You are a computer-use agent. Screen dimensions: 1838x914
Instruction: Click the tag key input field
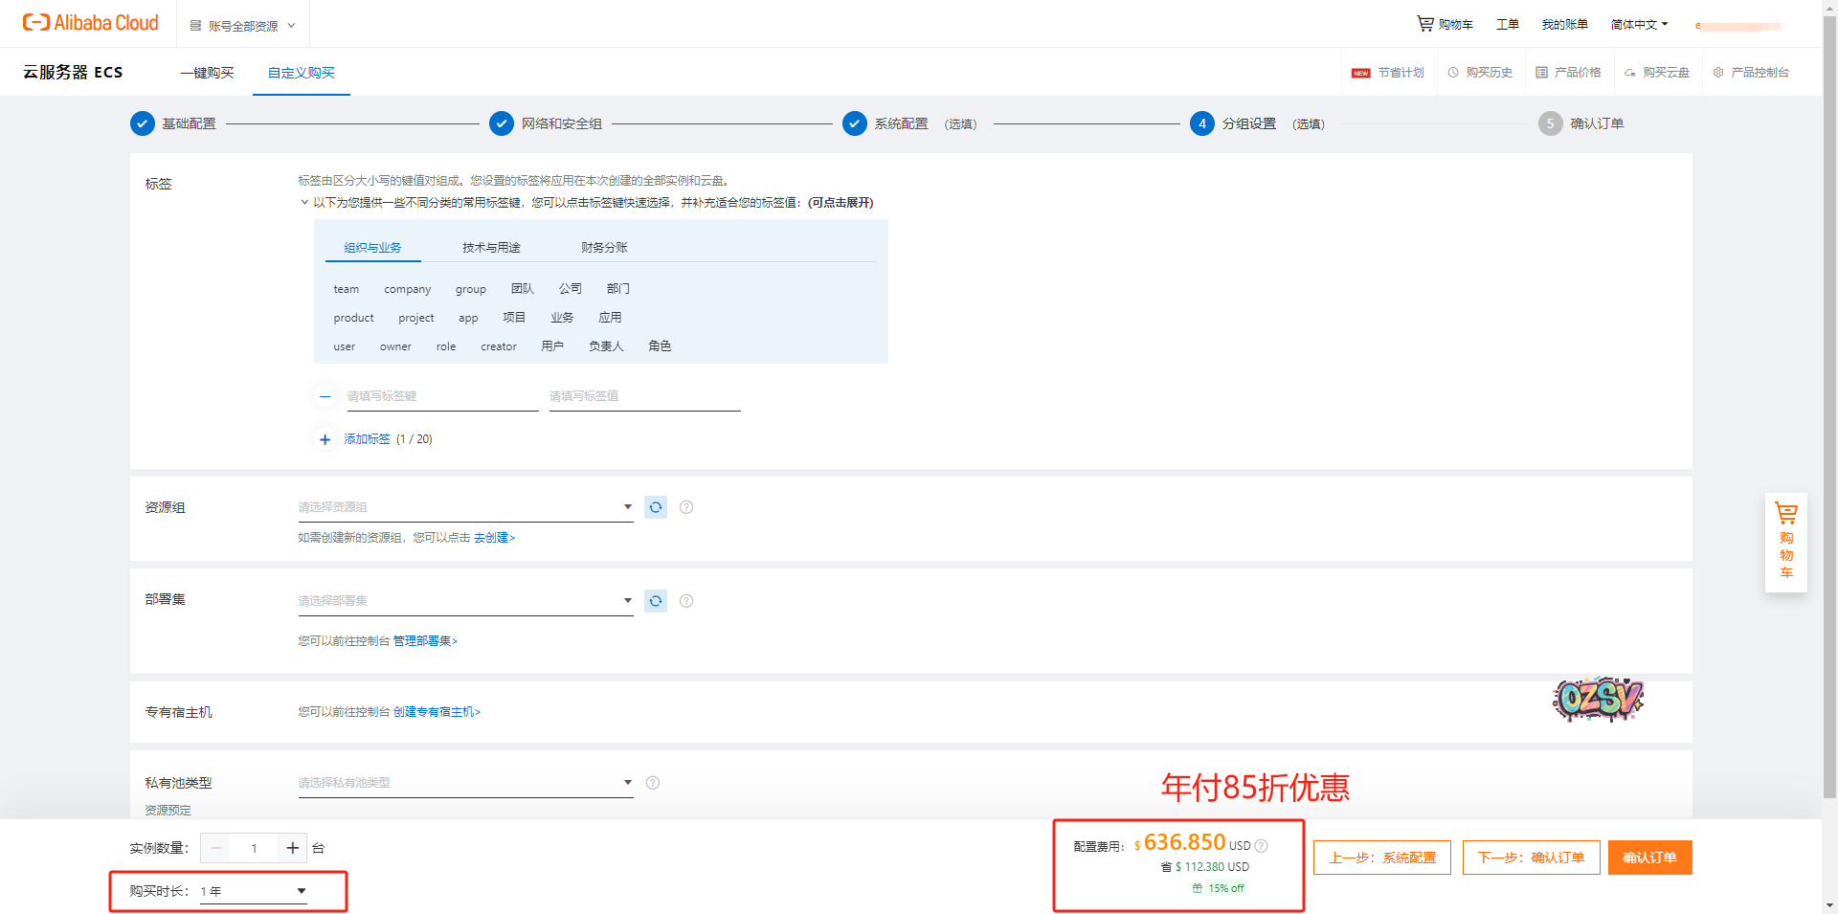442,396
